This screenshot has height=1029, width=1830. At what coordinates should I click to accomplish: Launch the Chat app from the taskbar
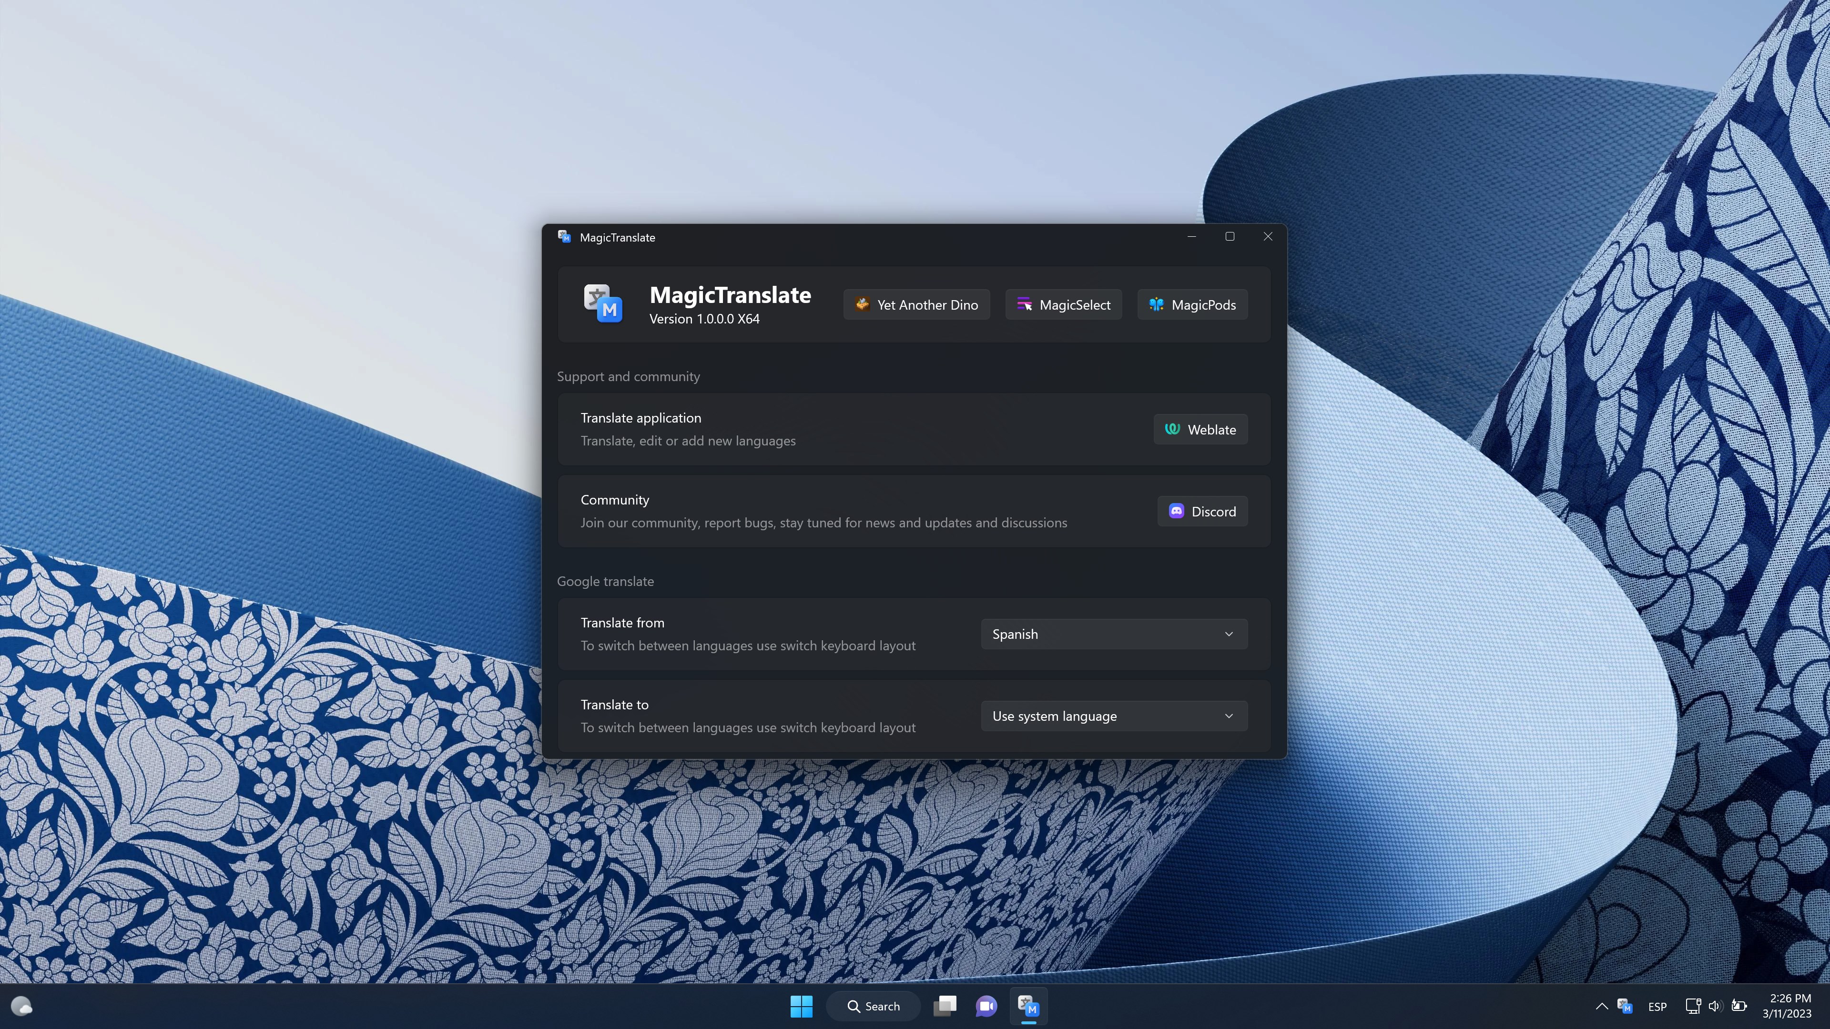(987, 1006)
